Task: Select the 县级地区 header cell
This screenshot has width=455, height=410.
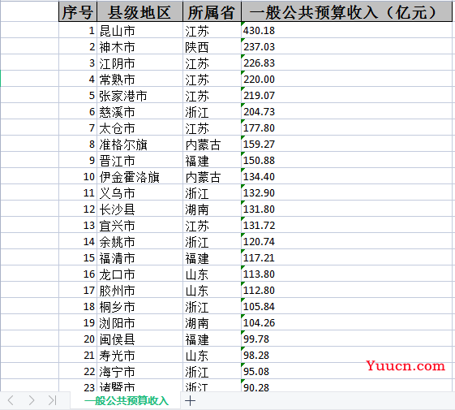Action: point(140,12)
